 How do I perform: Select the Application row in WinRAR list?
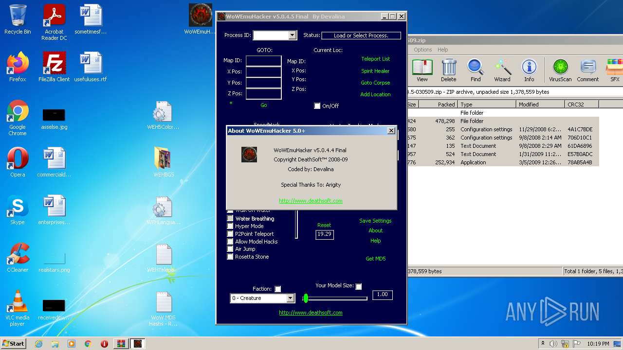pos(503,162)
